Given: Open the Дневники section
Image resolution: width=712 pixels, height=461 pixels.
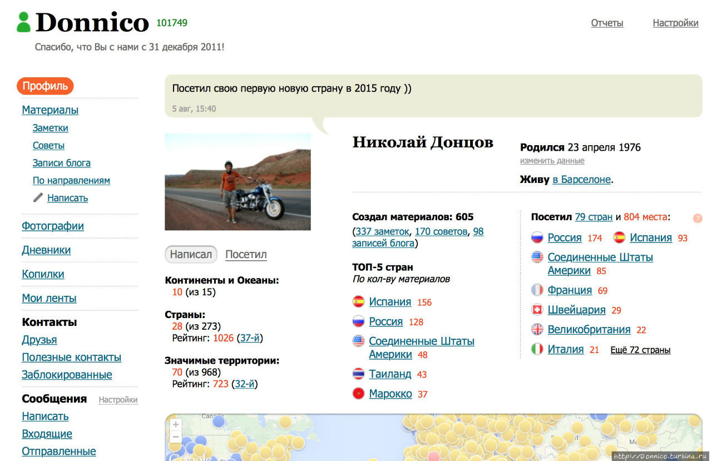Looking at the screenshot, I should point(46,250).
